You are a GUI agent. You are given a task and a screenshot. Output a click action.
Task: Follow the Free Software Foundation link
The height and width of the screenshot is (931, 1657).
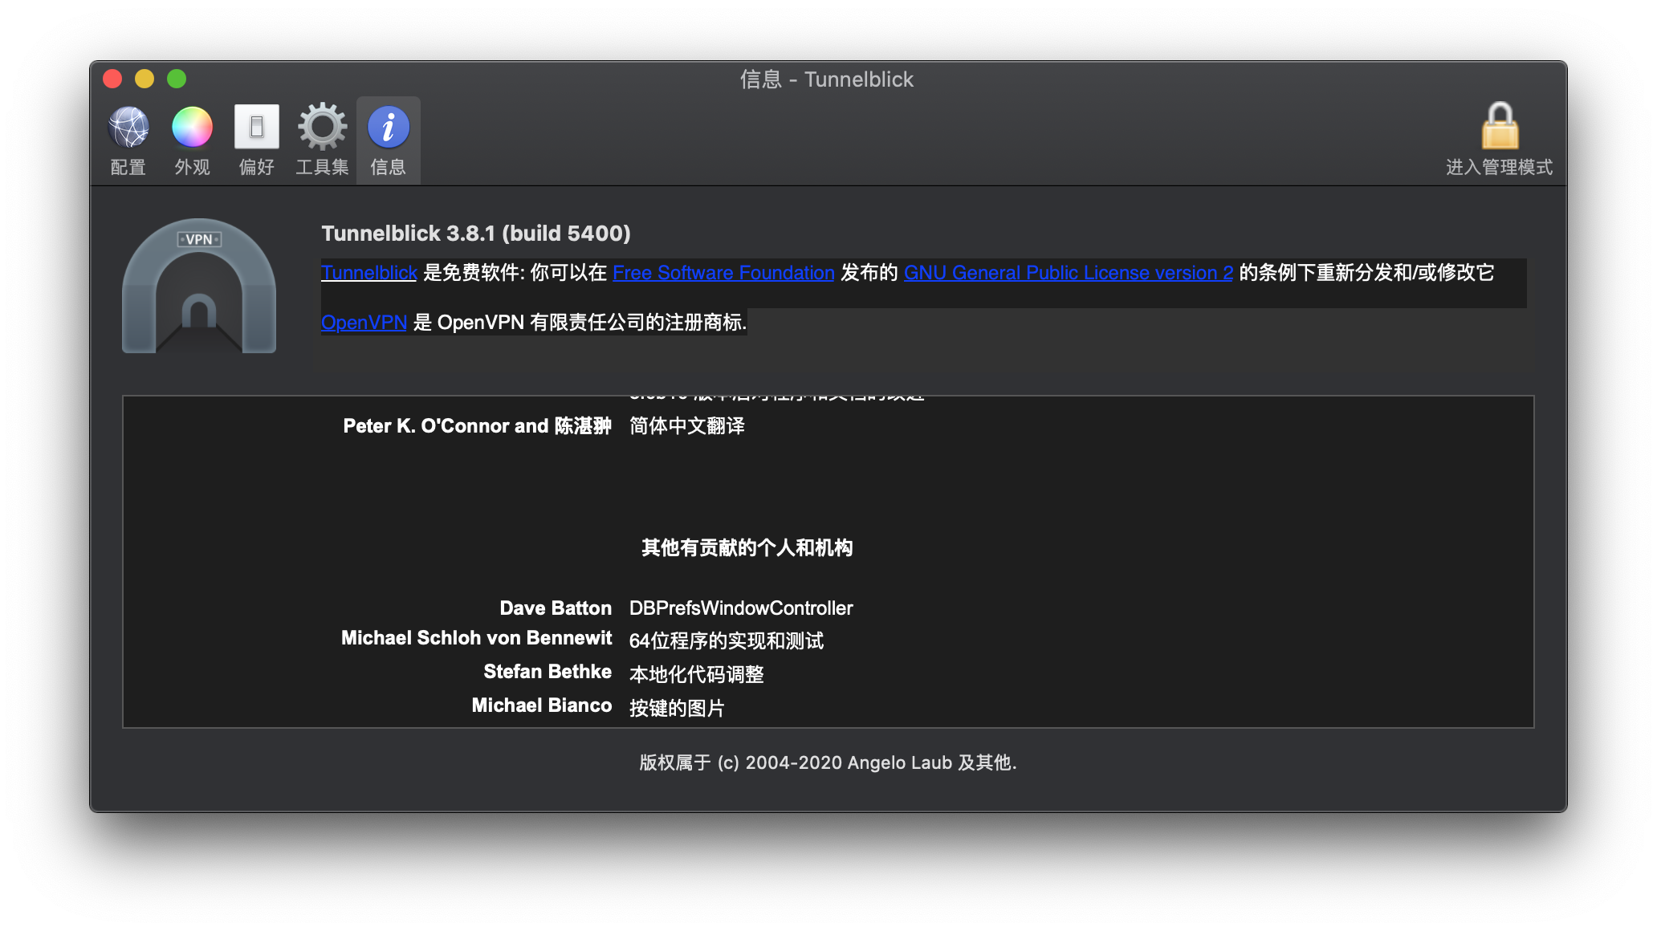[x=722, y=273]
